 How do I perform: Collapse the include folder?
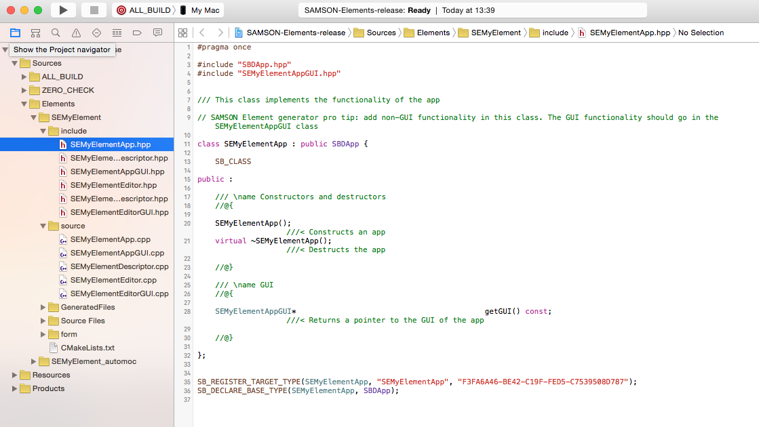[x=42, y=131]
